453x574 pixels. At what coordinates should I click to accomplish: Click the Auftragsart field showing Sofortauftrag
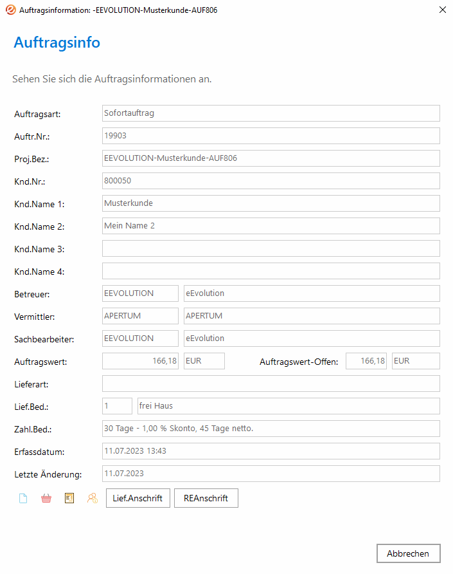pos(271,113)
